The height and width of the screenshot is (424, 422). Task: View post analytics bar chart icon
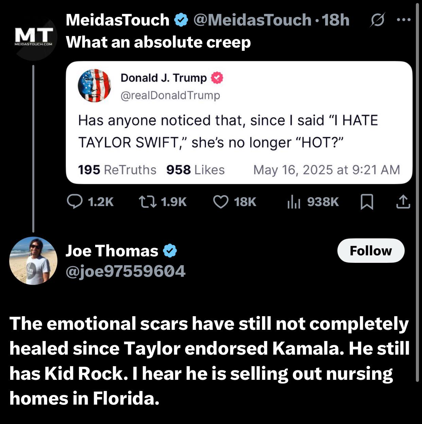tap(294, 201)
